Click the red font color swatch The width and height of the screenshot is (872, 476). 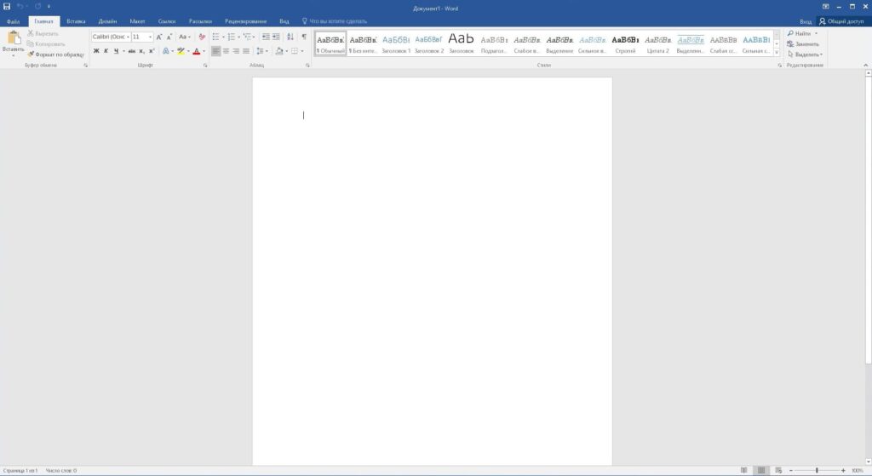(196, 51)
